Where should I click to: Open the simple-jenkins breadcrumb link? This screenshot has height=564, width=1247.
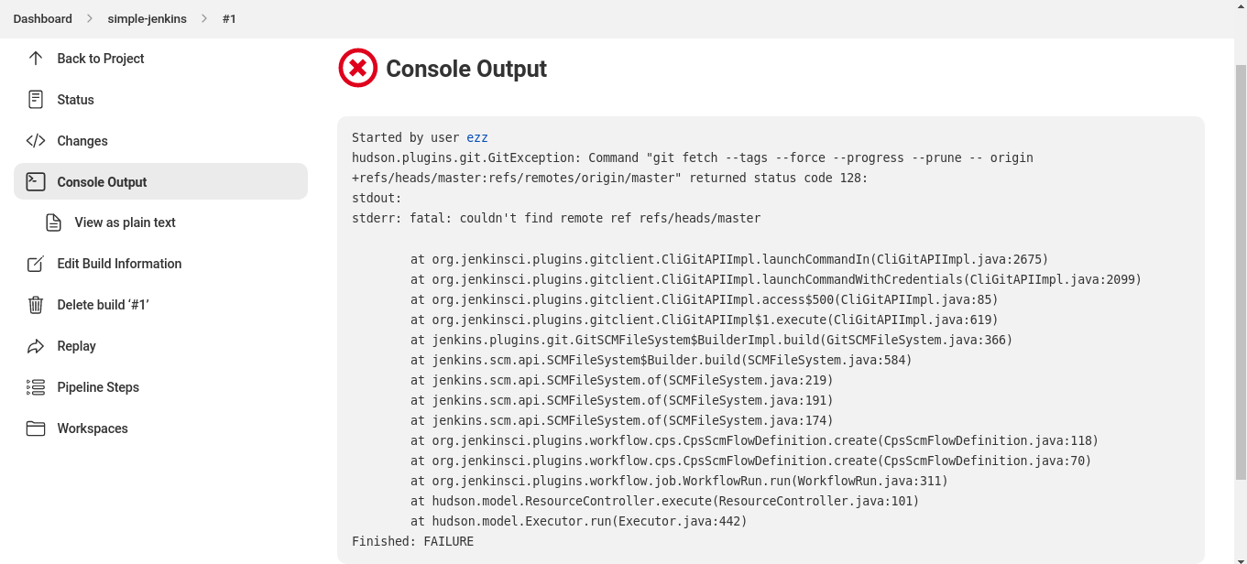click(x=148, y=18)
